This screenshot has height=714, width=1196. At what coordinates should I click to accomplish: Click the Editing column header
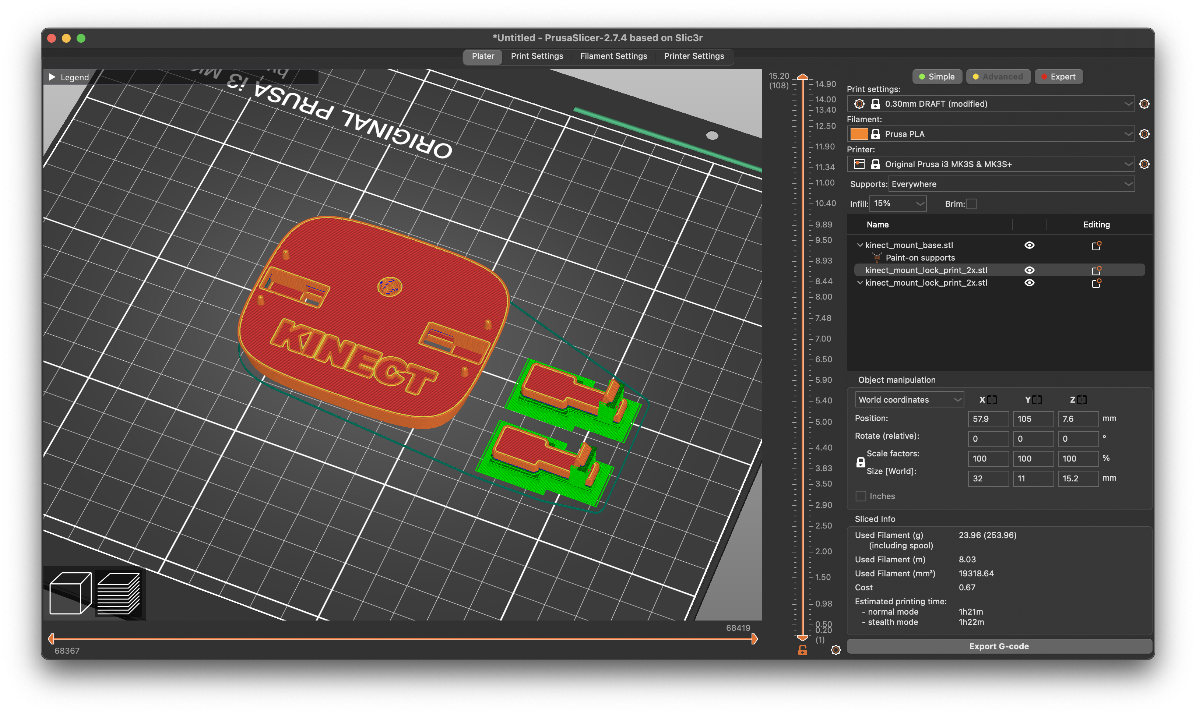click(x=1096, y=225)
